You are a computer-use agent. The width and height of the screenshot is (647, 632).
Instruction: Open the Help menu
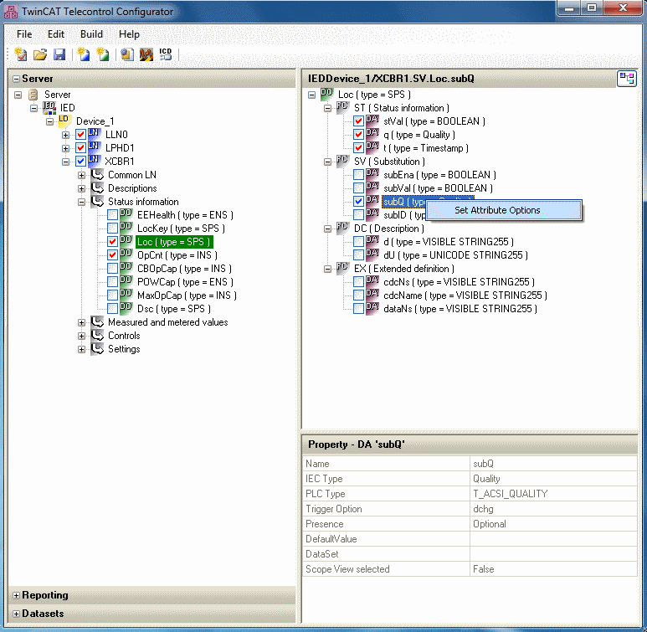click(129, 34)
